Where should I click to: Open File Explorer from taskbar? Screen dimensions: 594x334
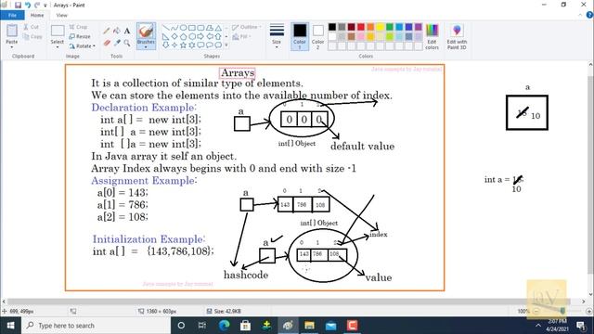[309, 326]
